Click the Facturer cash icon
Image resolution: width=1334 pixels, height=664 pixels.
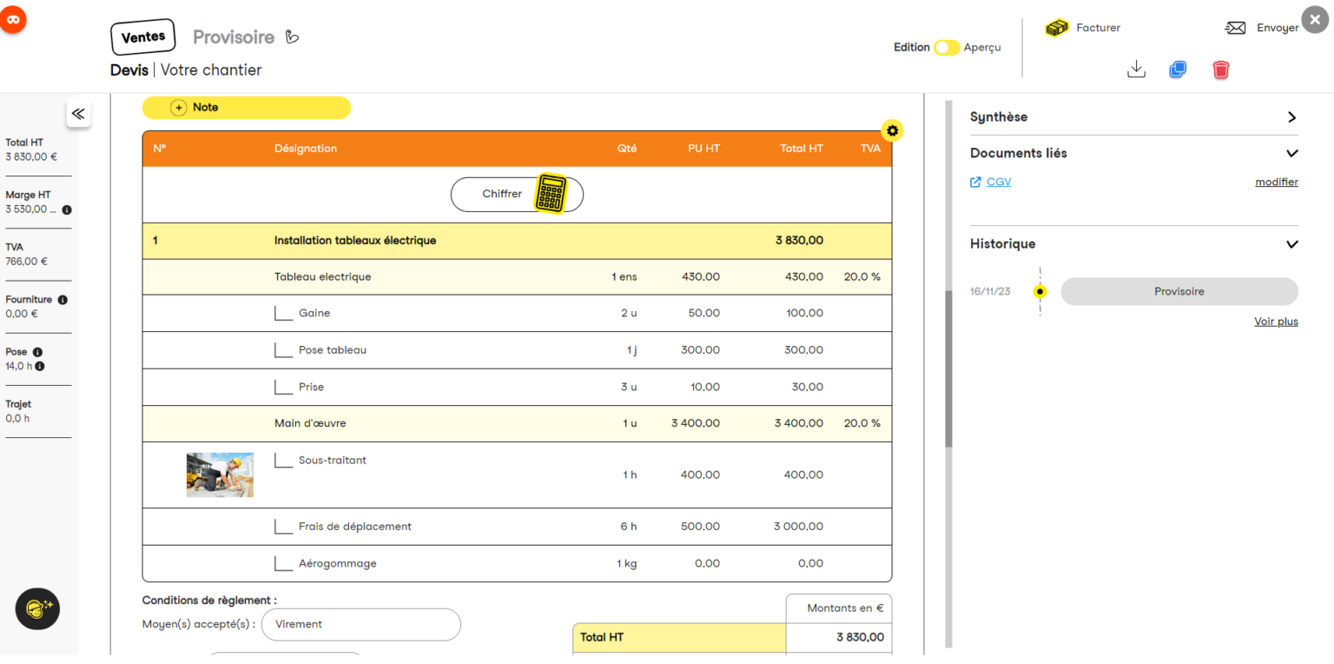click(1057, 28)
